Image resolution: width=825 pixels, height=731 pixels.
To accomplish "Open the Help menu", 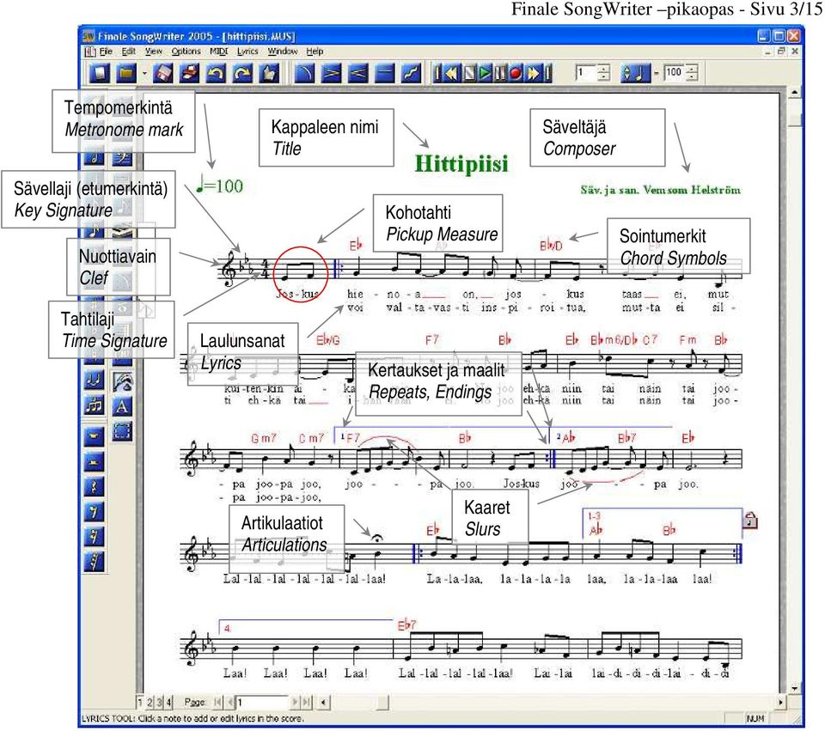I will pyautogui.click(x=315, y=51).
